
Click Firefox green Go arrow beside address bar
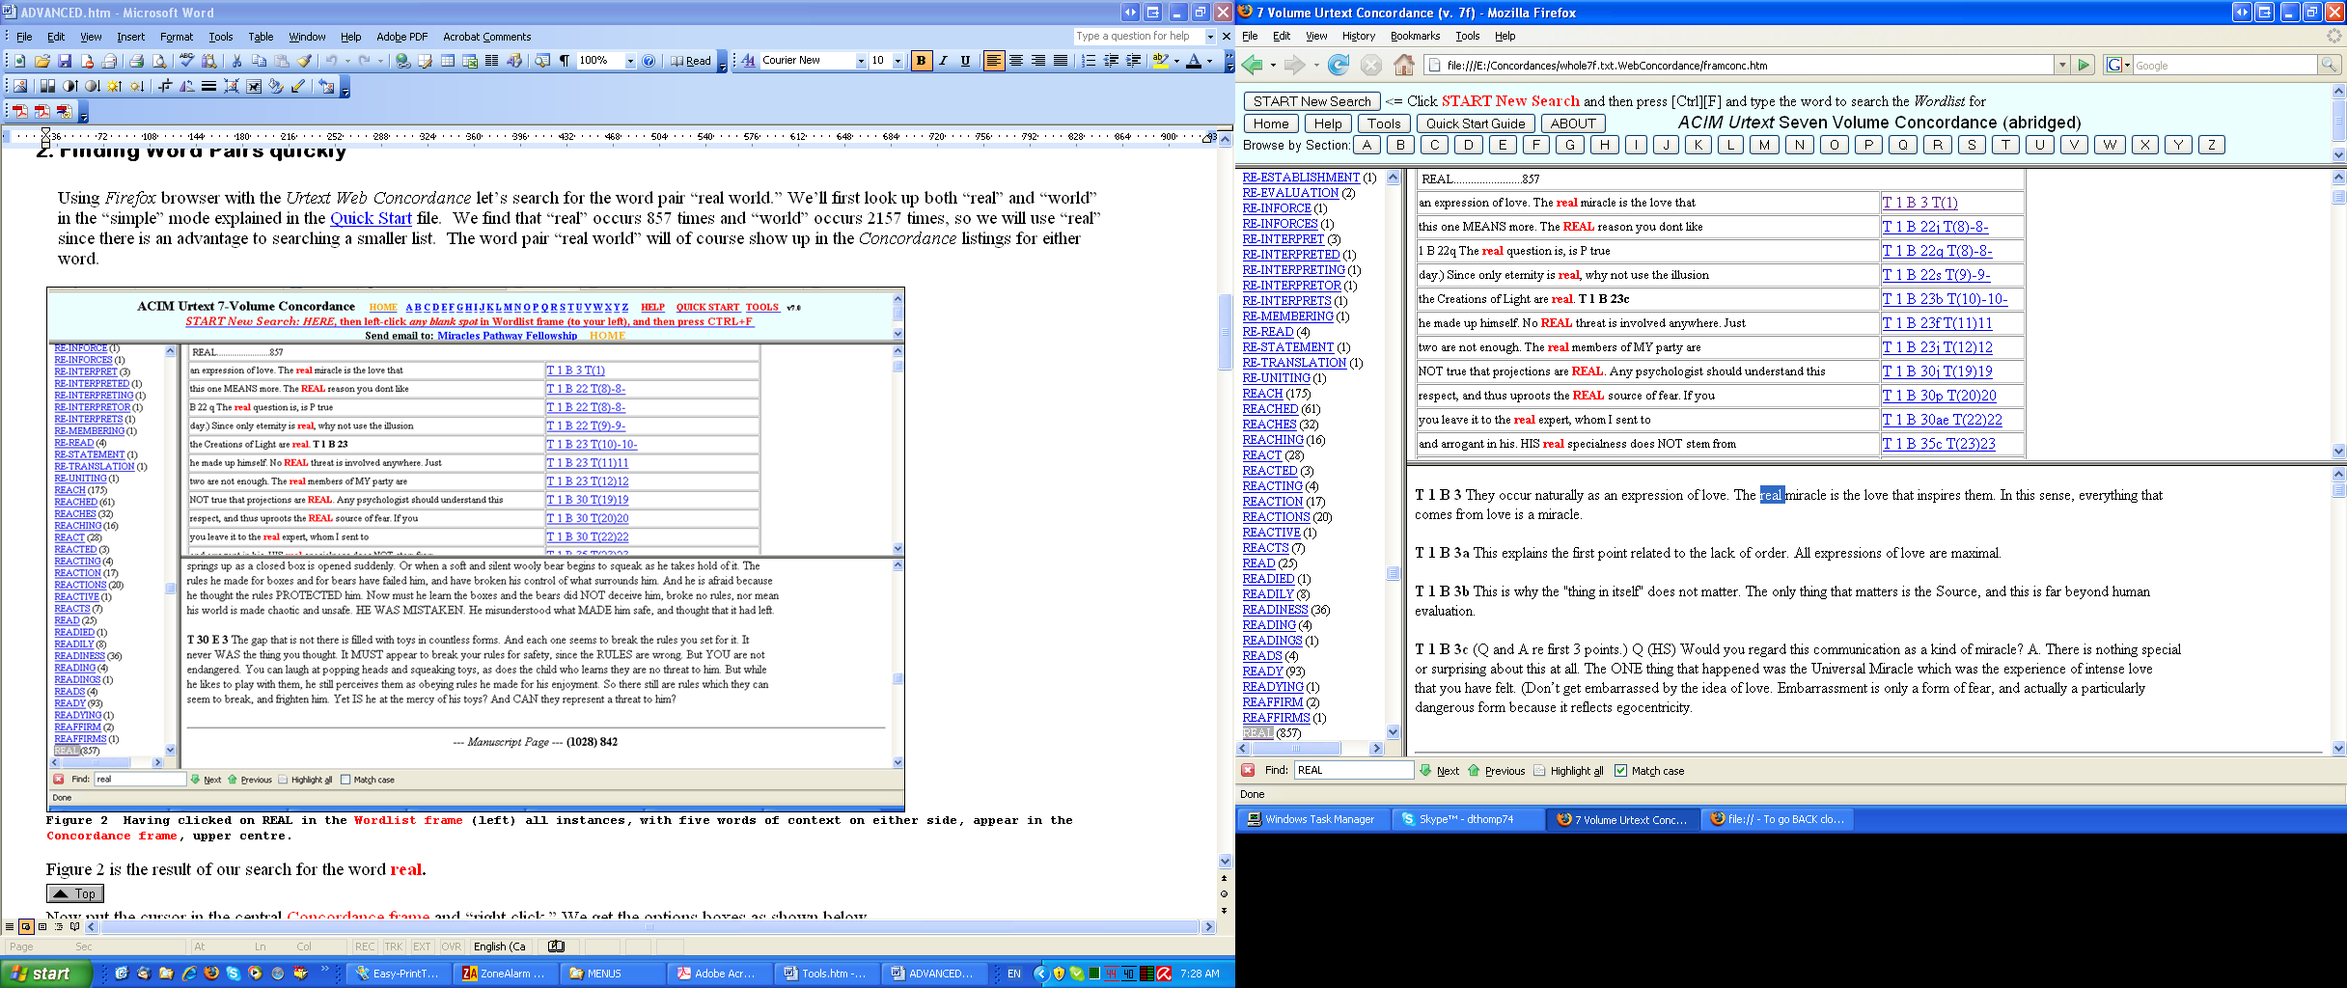click(2084, 65)
